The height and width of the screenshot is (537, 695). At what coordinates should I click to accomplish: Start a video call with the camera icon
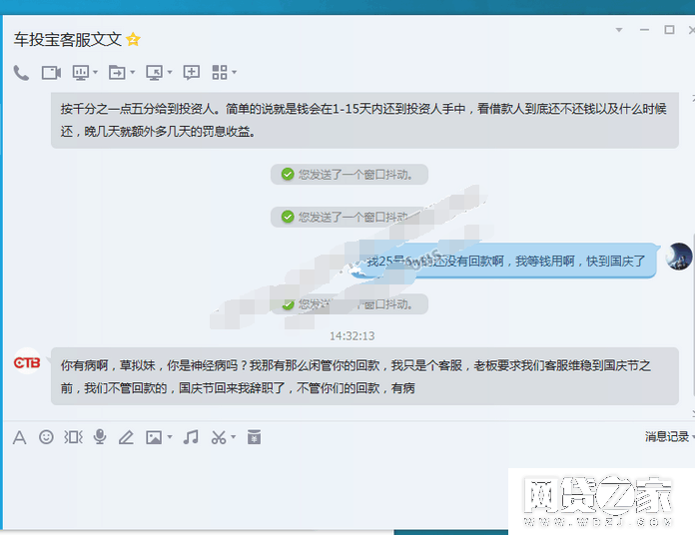tap(51, 73)
